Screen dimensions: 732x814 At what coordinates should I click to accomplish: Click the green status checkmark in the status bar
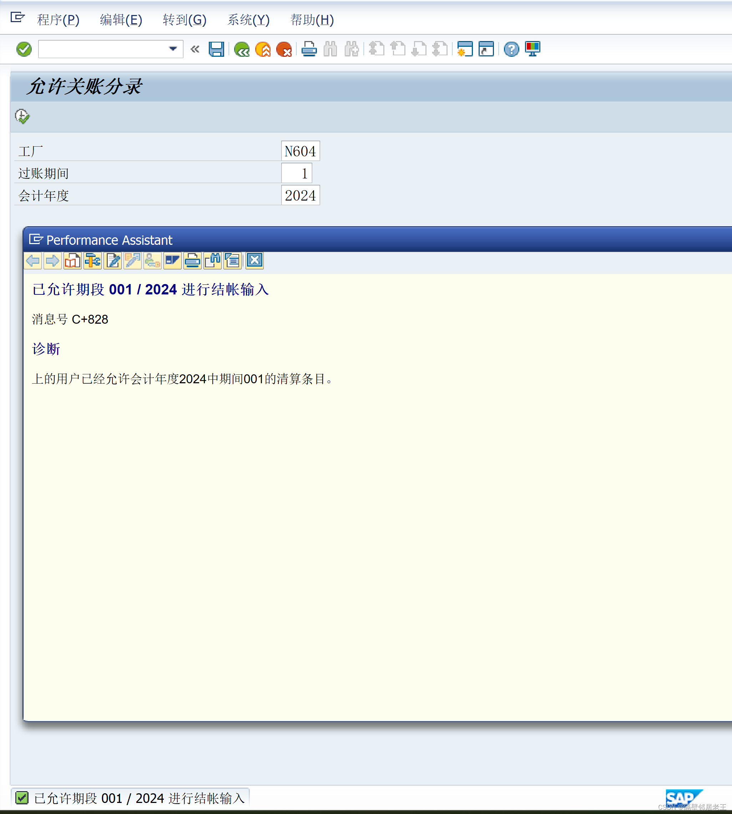[22, 798]
